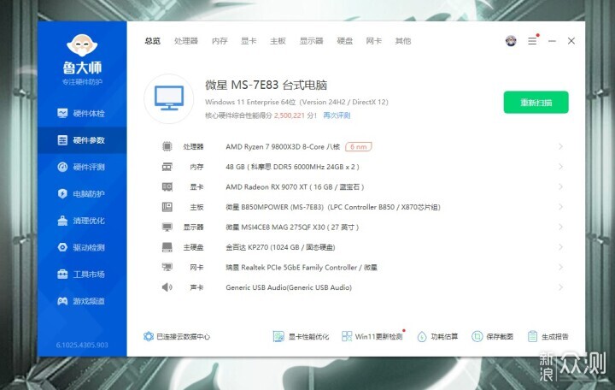The image size is (615, 390).
Task: Click 保存截图 to save screenshot
Action: pyautogui.click(x=492, y=337)
